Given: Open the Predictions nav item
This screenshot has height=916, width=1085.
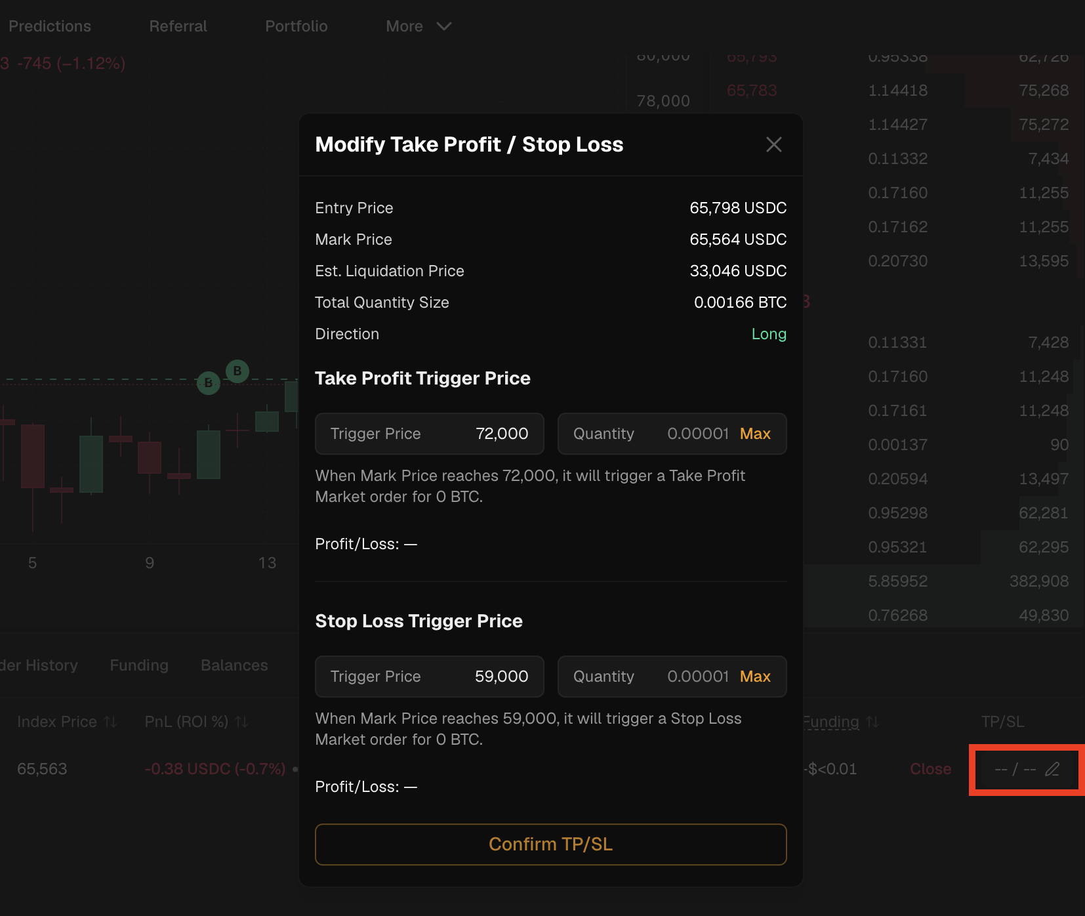Looking at the screenshot, I should (50, 26).
